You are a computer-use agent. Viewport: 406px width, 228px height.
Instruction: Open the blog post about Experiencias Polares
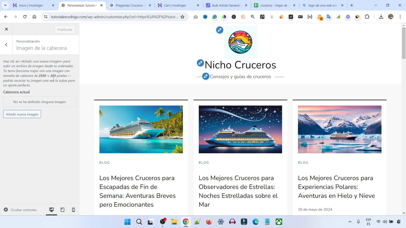click(x=336, y=187)
